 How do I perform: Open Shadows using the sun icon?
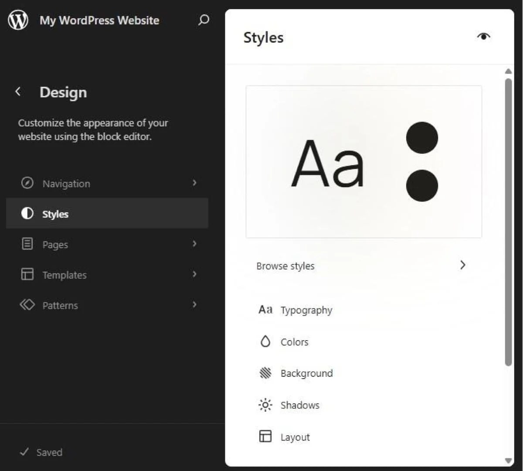coord(265,405)
